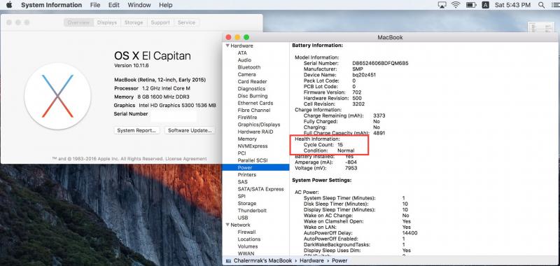Open the Window menu

pyautogui.click(x=139, y=5)
